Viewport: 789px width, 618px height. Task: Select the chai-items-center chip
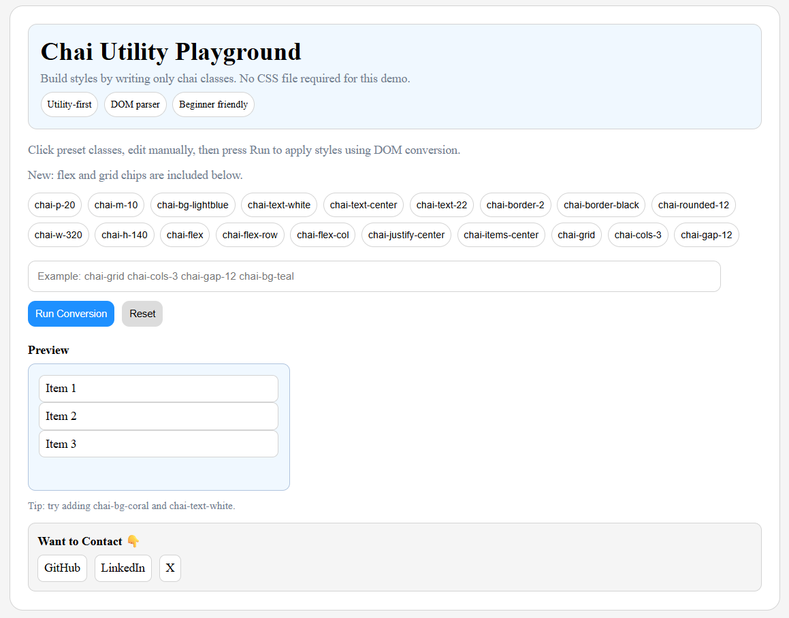[x=501, y=235]
